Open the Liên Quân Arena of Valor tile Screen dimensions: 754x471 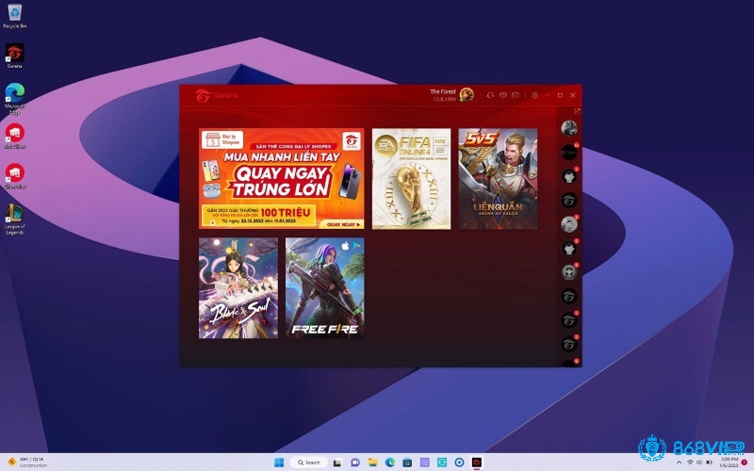coord(498,178)
